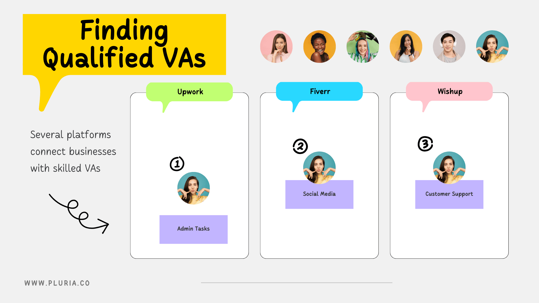The image size is (539, 303).
Task: Click the numbered circle 3 icon
Action: point(425,144)
